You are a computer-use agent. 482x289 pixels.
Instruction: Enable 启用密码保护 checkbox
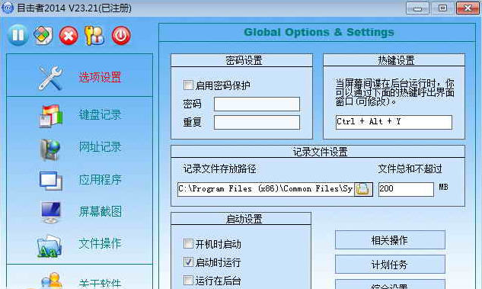[x=188, y=85]
